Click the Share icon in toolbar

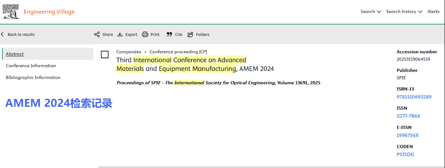tap(97, 34)
